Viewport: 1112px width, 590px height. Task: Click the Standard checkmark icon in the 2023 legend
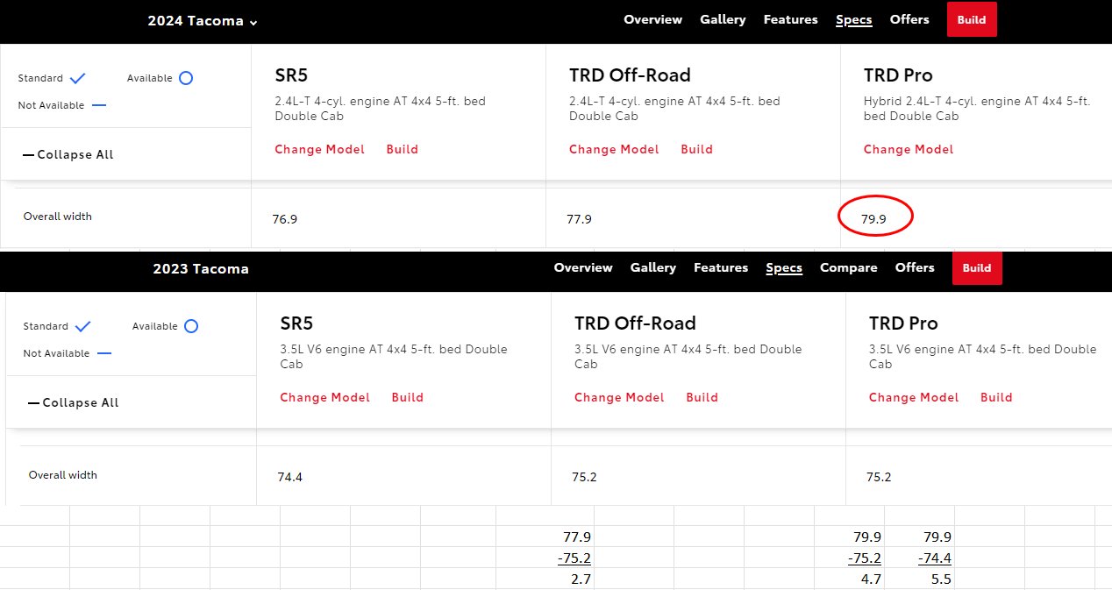(x=83, y=326)
